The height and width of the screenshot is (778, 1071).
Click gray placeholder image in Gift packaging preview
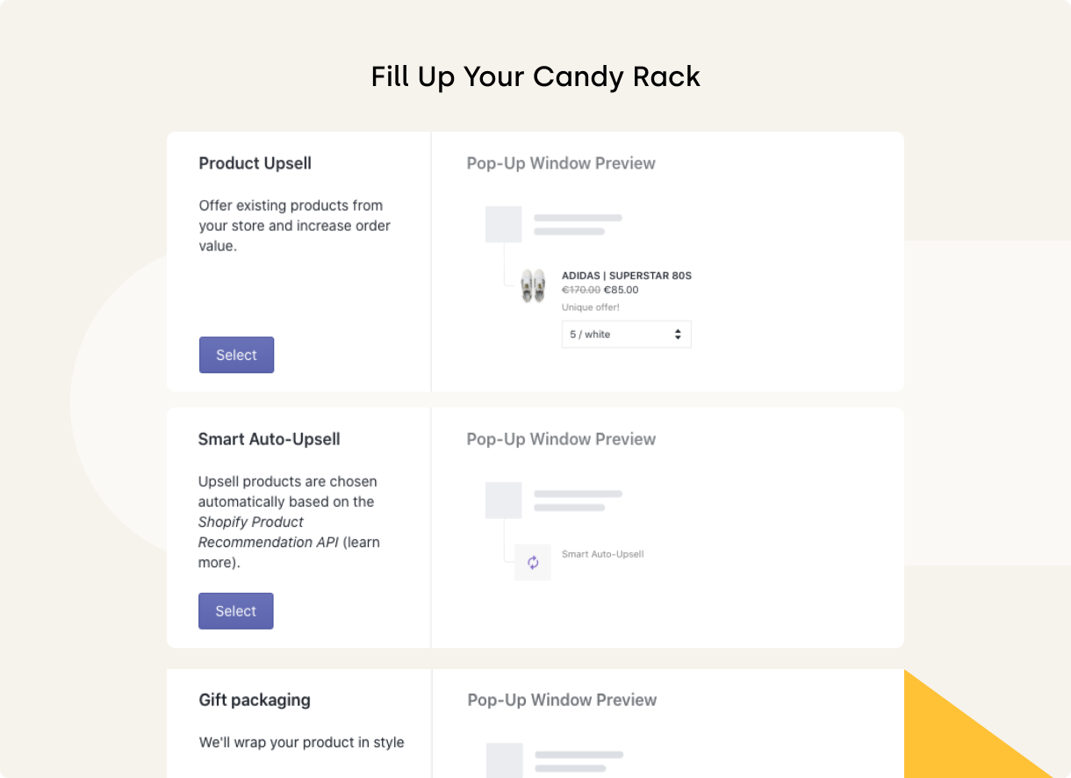pyautogui.click(x=505, y=760)
